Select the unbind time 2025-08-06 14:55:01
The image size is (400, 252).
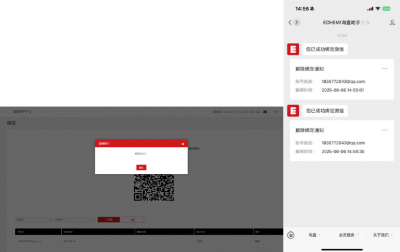point(342,90)
